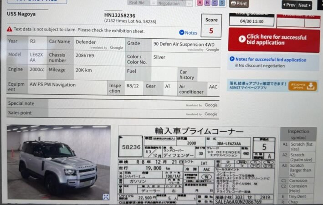323x205 pixels.
Task: Print the auction sheet
Action: (x=239, y=4)
